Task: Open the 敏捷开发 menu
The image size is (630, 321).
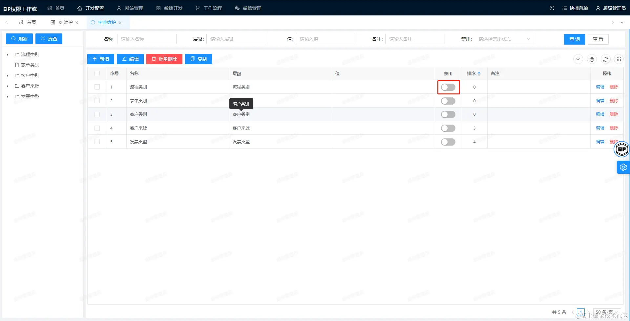Action: pos(169,8)
